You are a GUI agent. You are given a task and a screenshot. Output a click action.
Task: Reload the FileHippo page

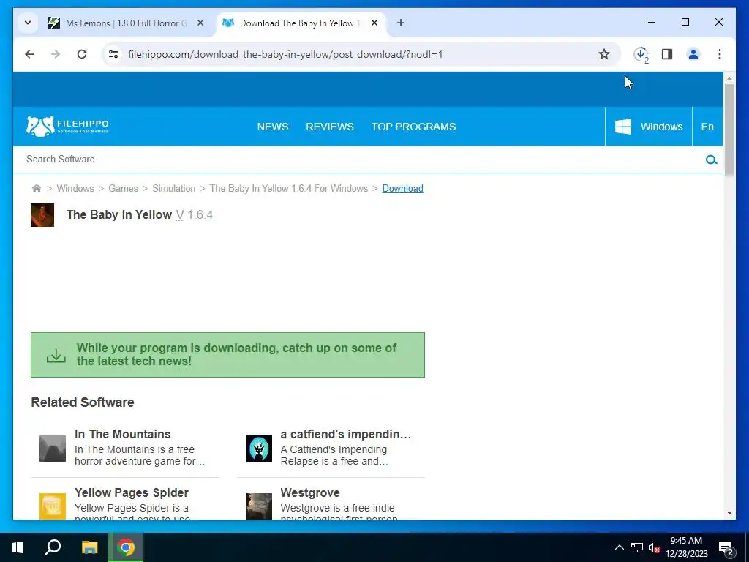(x=82, y=54)
